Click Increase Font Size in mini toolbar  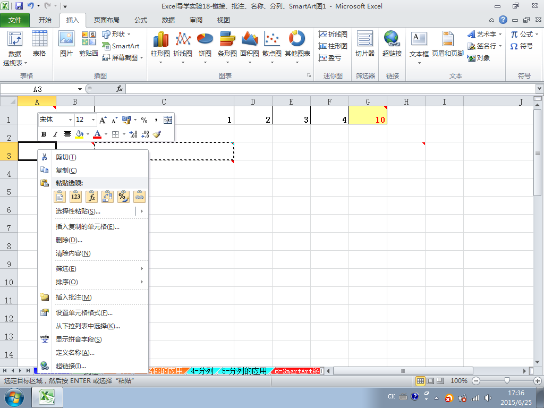pyautogui.click(x=103, y=120)
